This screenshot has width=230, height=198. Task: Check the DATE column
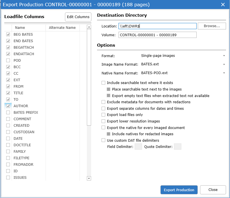pos(8,138)
